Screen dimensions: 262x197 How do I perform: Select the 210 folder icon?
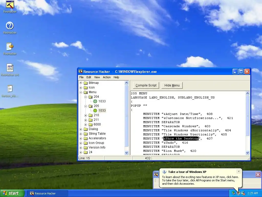coord(90,115)
